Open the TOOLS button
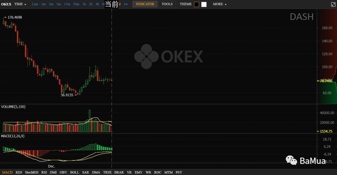The height and width of the screenshot is (175, 337). click(x=167, y=4)
